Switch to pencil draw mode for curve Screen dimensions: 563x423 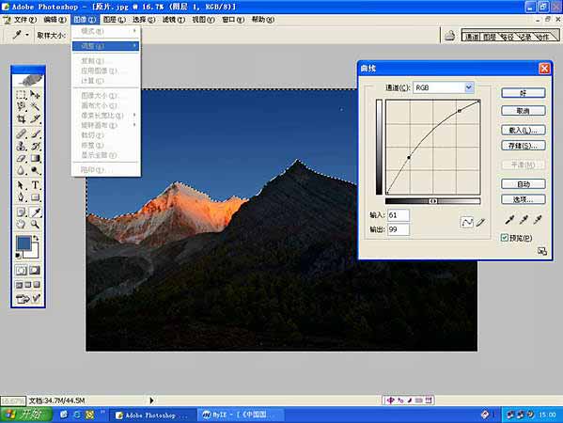click(x=480, y=222)
